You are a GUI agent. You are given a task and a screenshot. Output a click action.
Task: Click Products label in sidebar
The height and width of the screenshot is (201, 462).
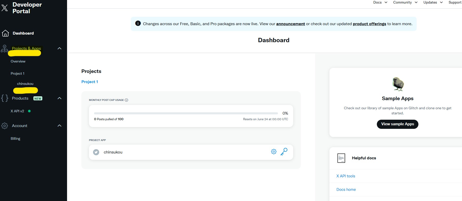click(20, 98)
